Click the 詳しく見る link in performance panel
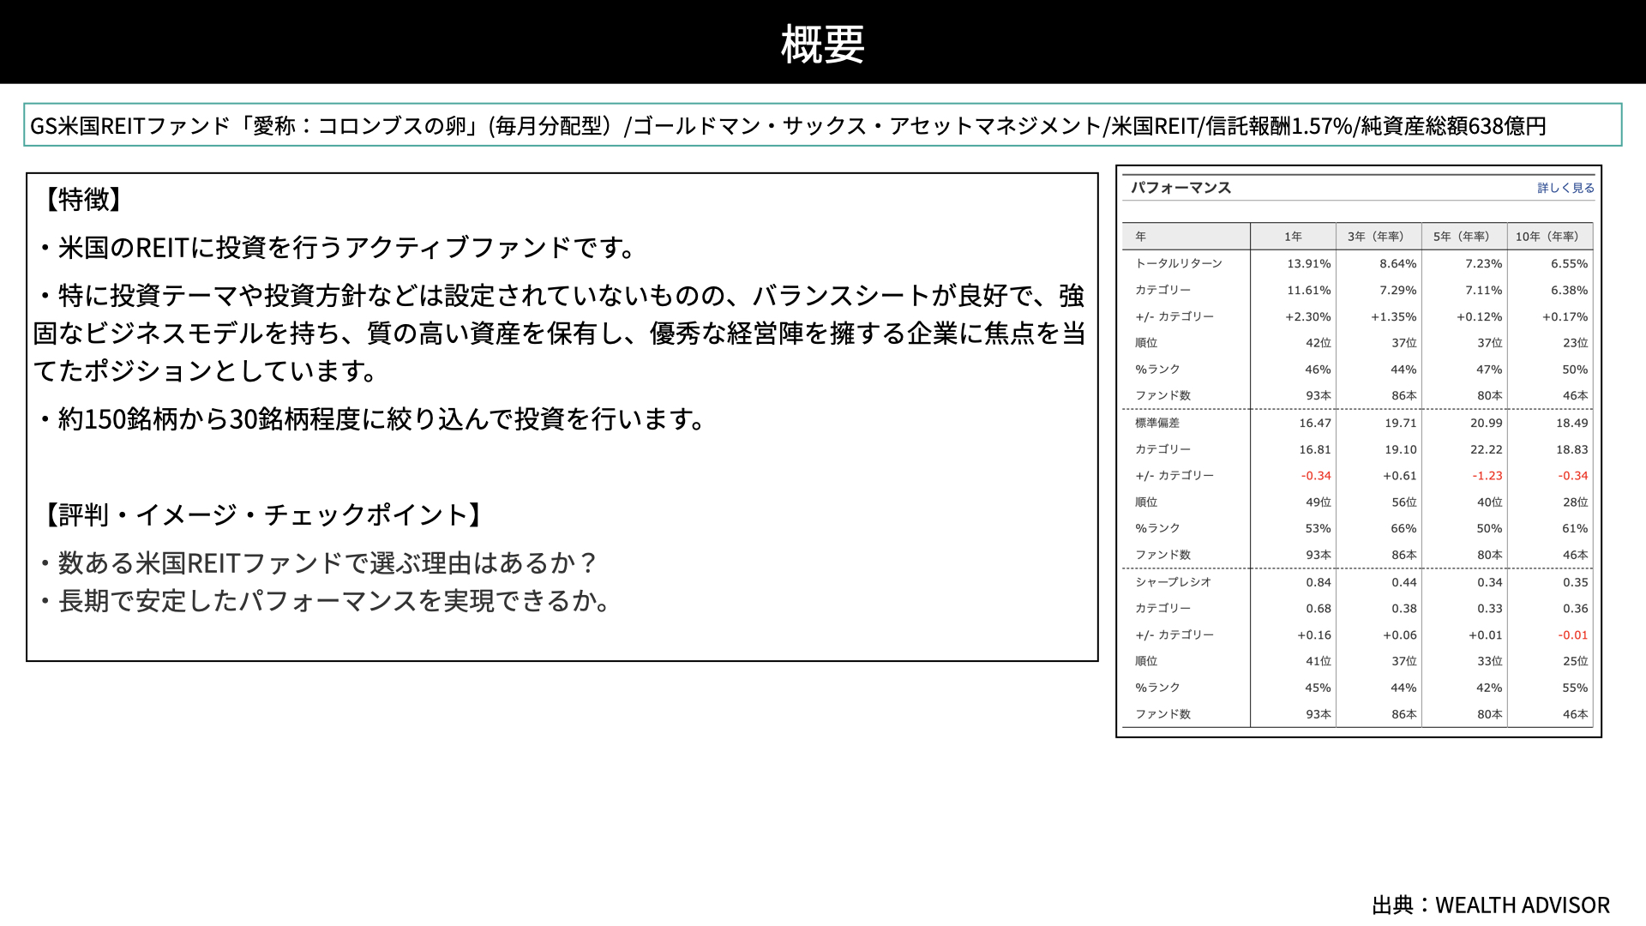The image size is (1646, 926). [1565, 188]
